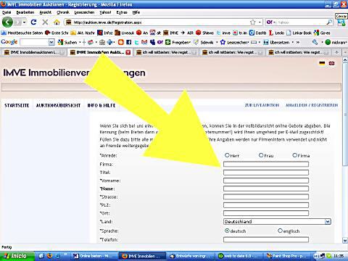The width and height of the screenshot is (348, 261).
Task: Switch site language via the German flag icon
Action: pos(322,63)
